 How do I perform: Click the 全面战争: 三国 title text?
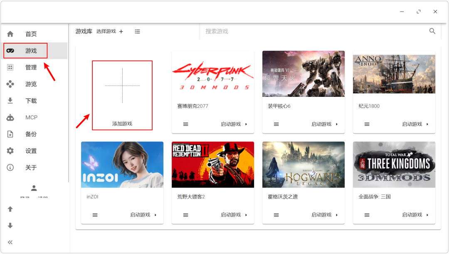point(375,197)
